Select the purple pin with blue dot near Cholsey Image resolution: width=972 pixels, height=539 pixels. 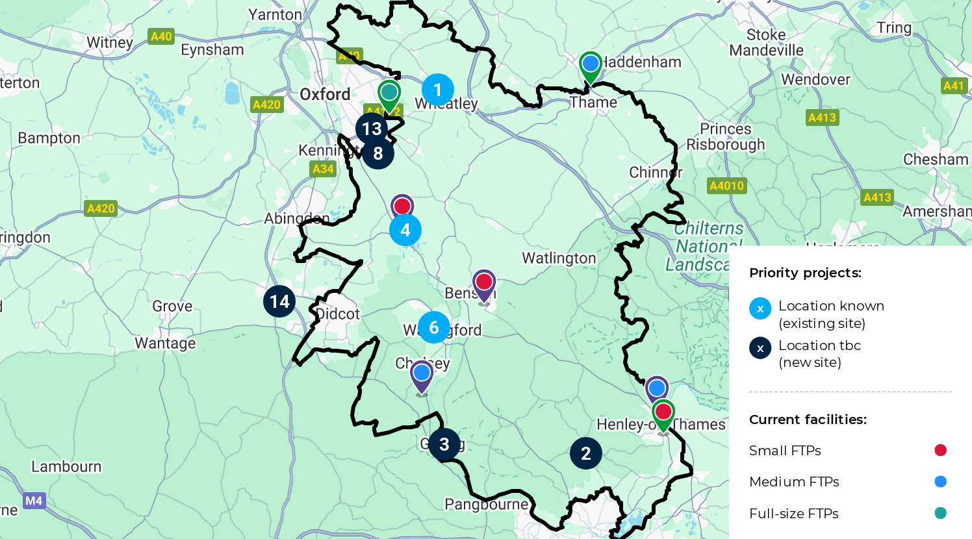click(x=422, y=377)
